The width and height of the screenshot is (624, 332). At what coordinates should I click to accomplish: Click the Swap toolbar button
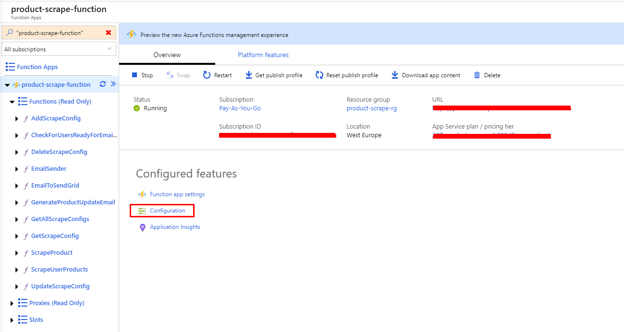(178, 75)
